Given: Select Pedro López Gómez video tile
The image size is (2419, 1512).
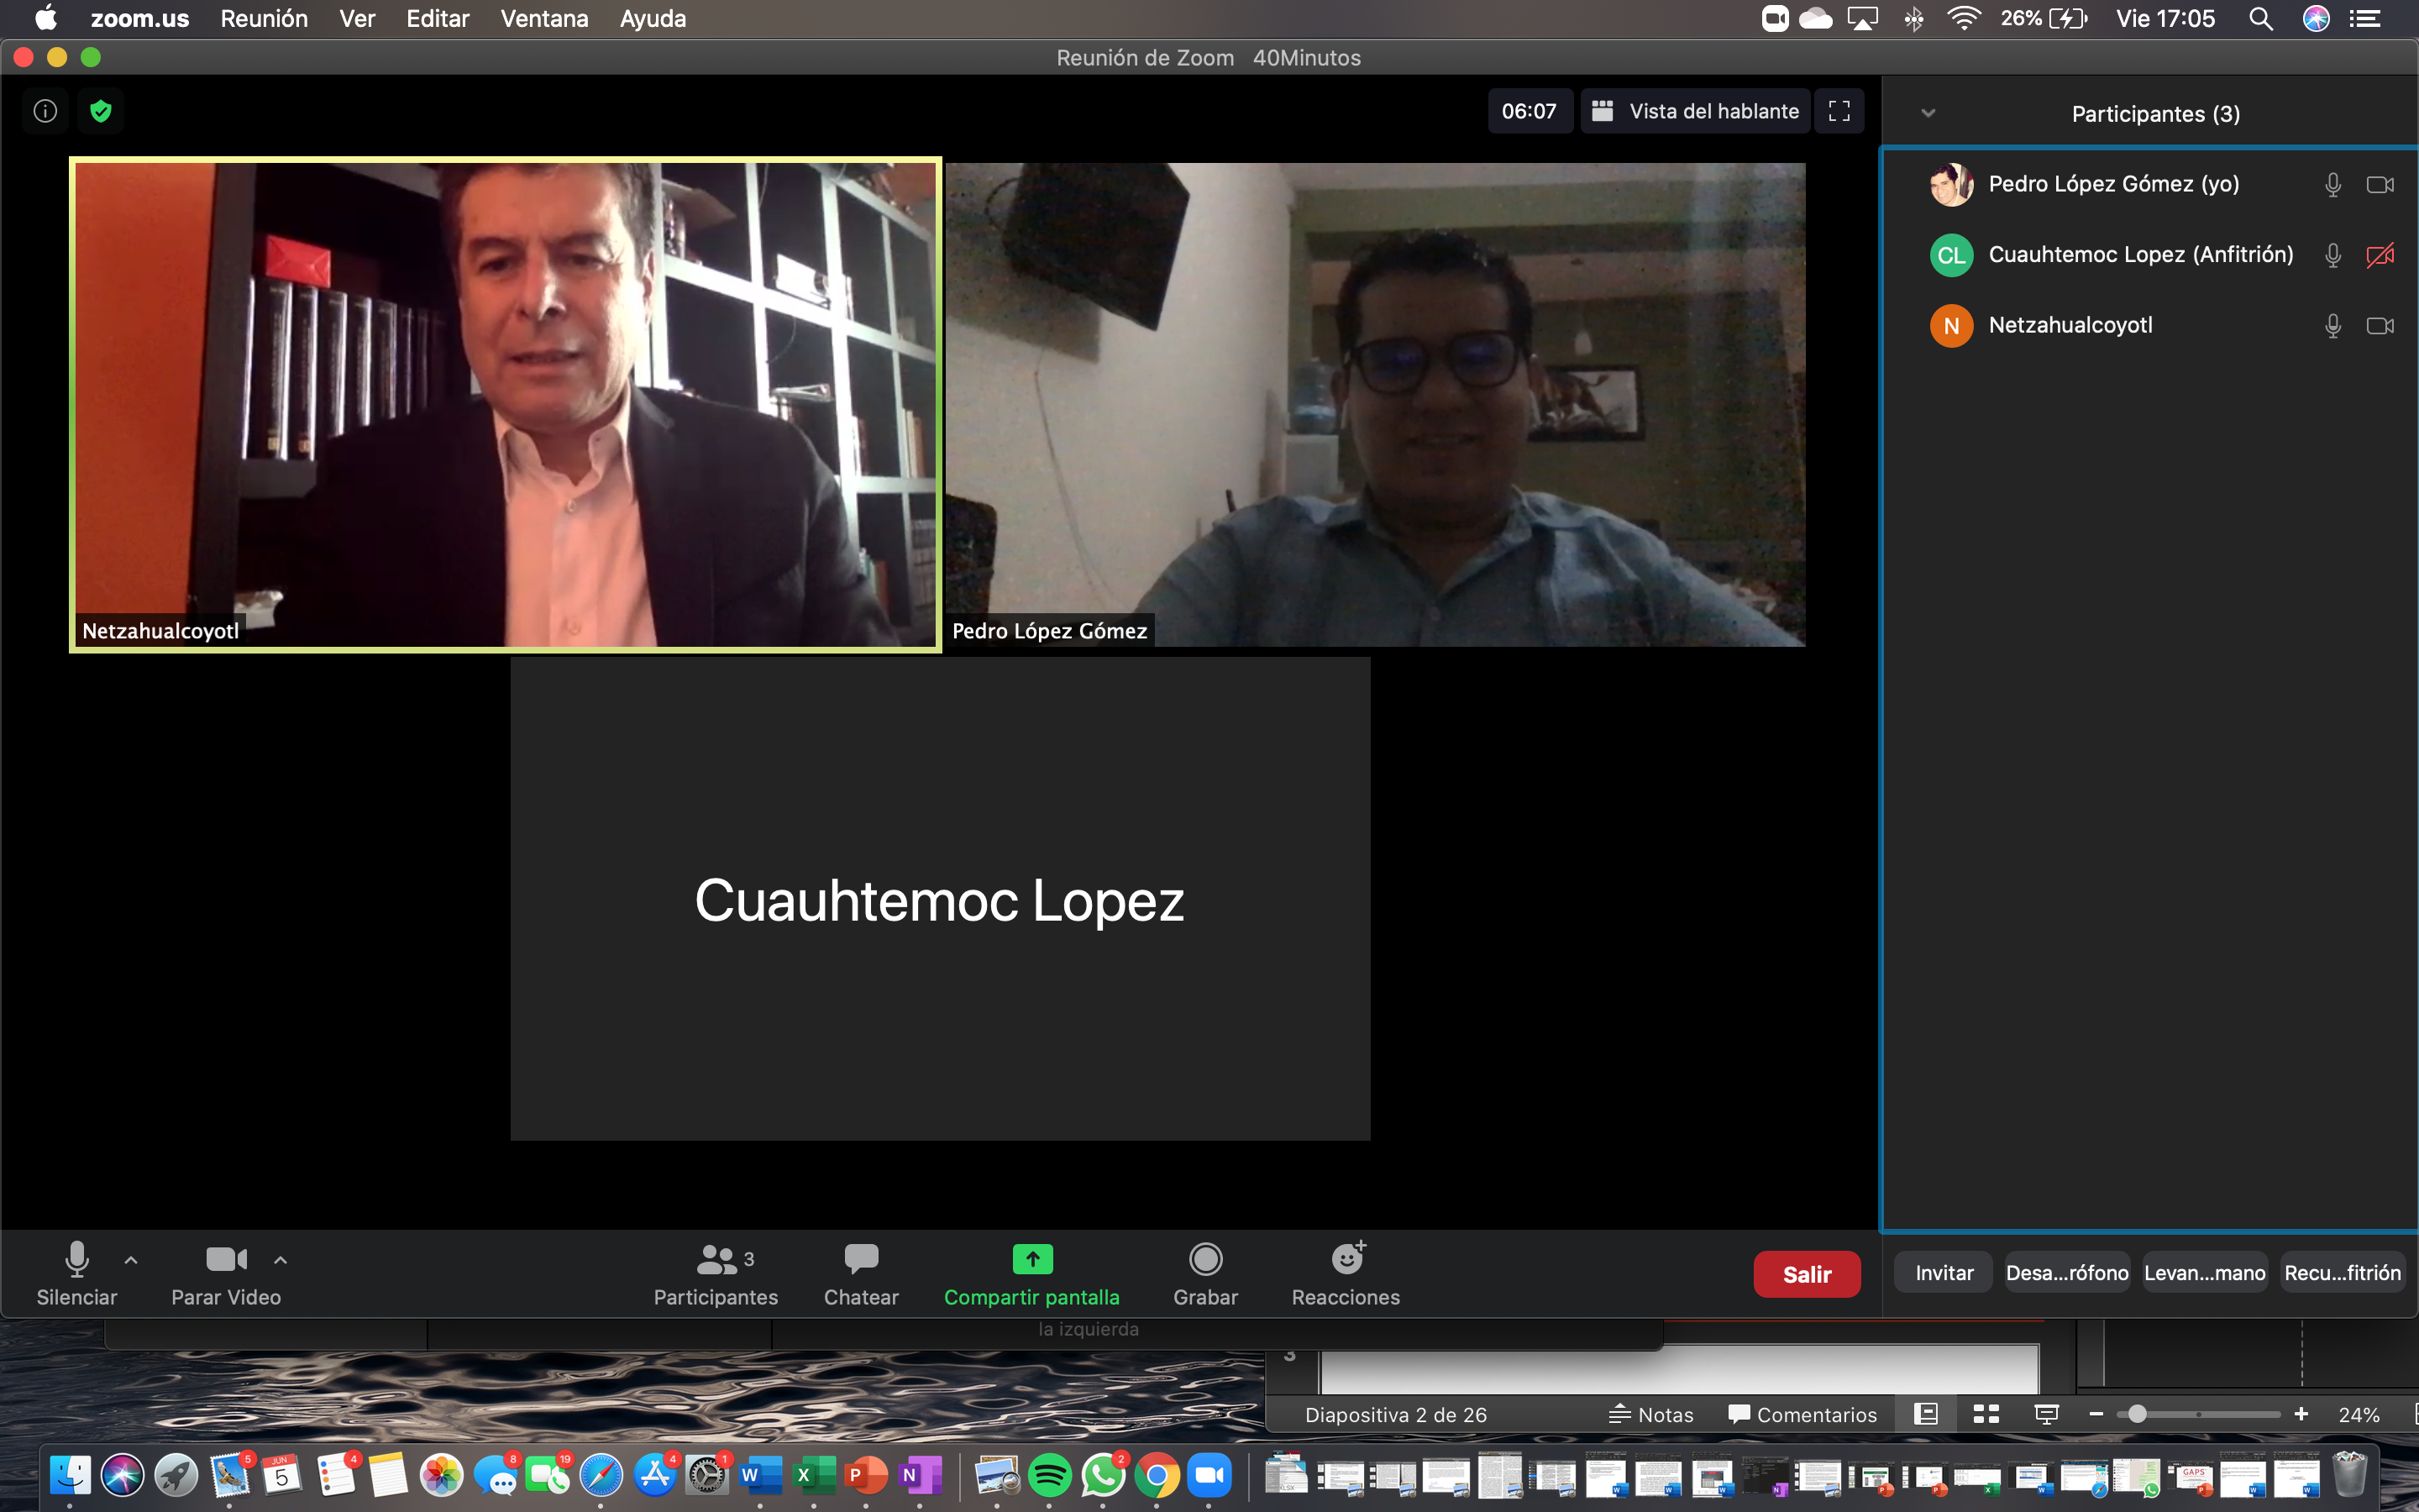Looking at the screenshot, I should (1376, 405).
